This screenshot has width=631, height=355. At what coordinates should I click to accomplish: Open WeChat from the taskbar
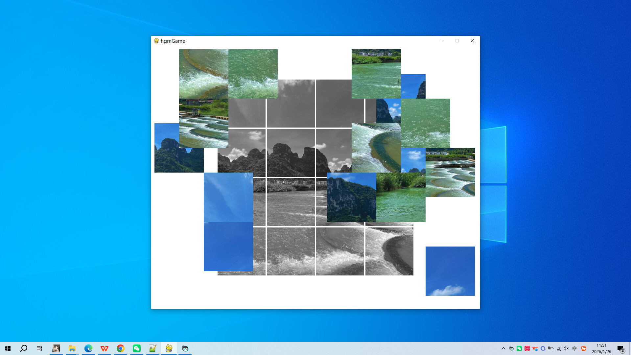[x=136, y=348]
